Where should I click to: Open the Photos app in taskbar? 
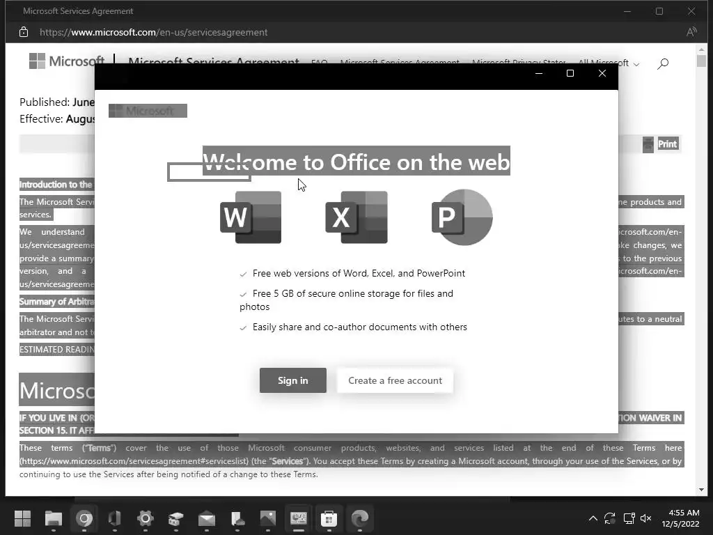pos(268,518)
